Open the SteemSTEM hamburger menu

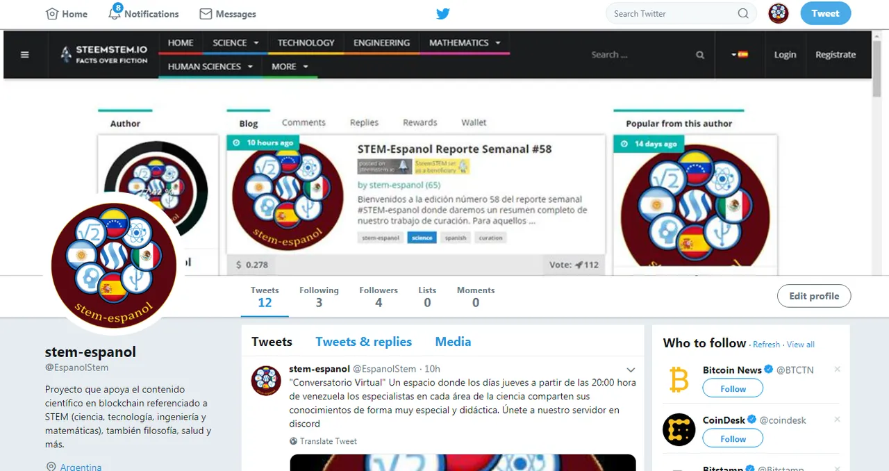pos(25,54)
